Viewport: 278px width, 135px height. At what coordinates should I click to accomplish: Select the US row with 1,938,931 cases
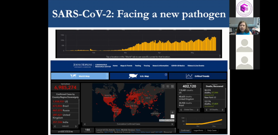tap(65, 101)
